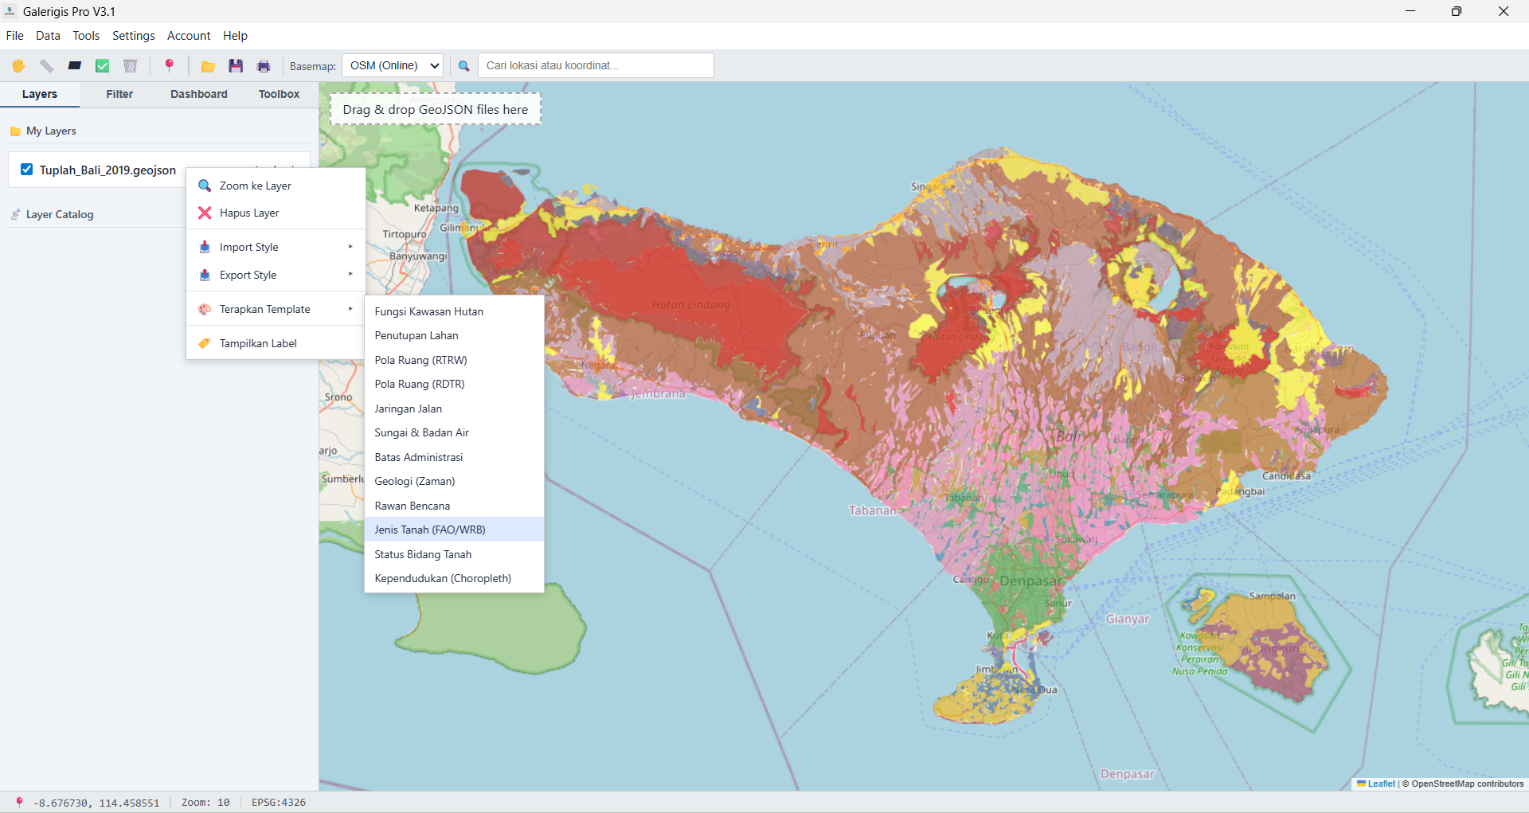
Task: Activate the ruler measure tool
Action: pyautogui.click(x=46, y=66)
